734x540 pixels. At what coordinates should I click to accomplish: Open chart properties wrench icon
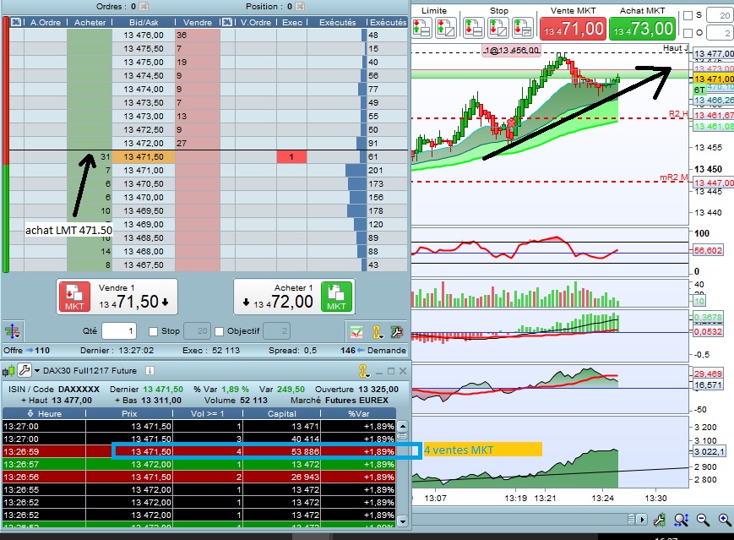point(660,520)
